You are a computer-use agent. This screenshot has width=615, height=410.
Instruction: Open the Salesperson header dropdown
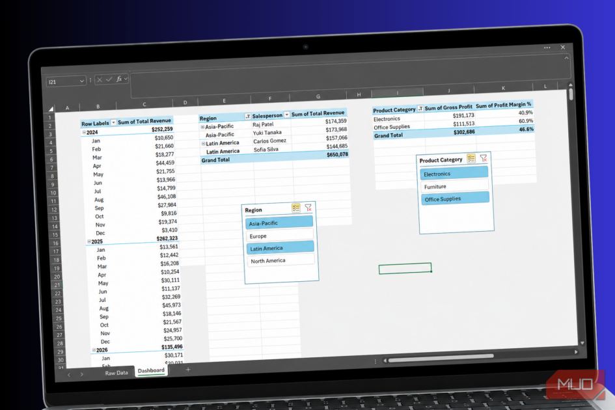tap(287, 115)
